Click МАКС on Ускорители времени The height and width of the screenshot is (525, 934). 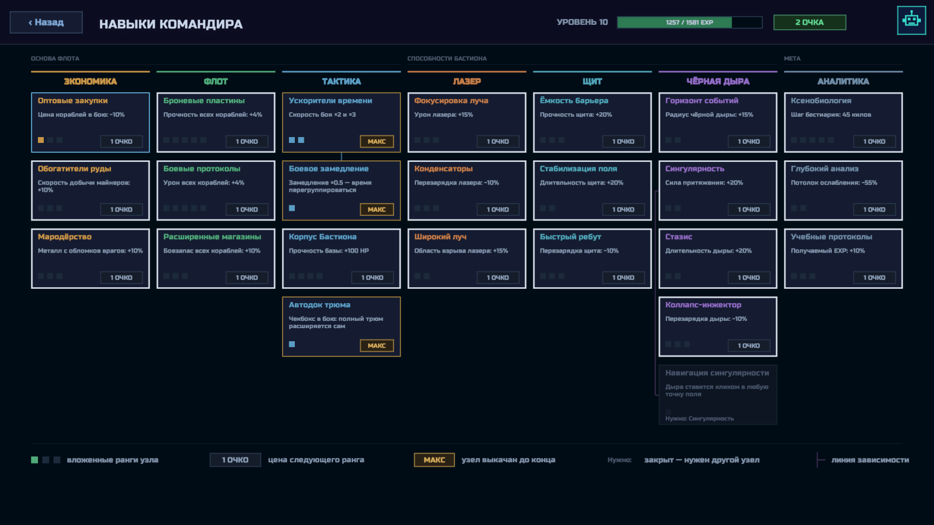point(377,141)
